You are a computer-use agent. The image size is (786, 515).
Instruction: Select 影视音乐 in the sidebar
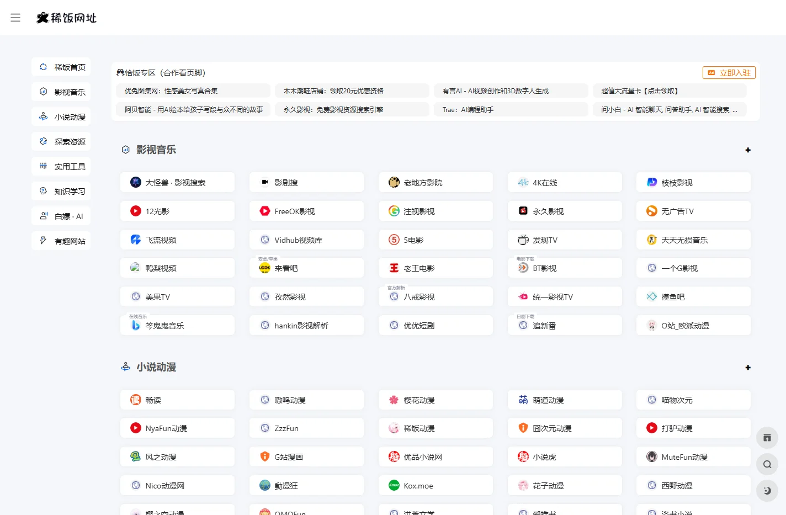[61, 92]
